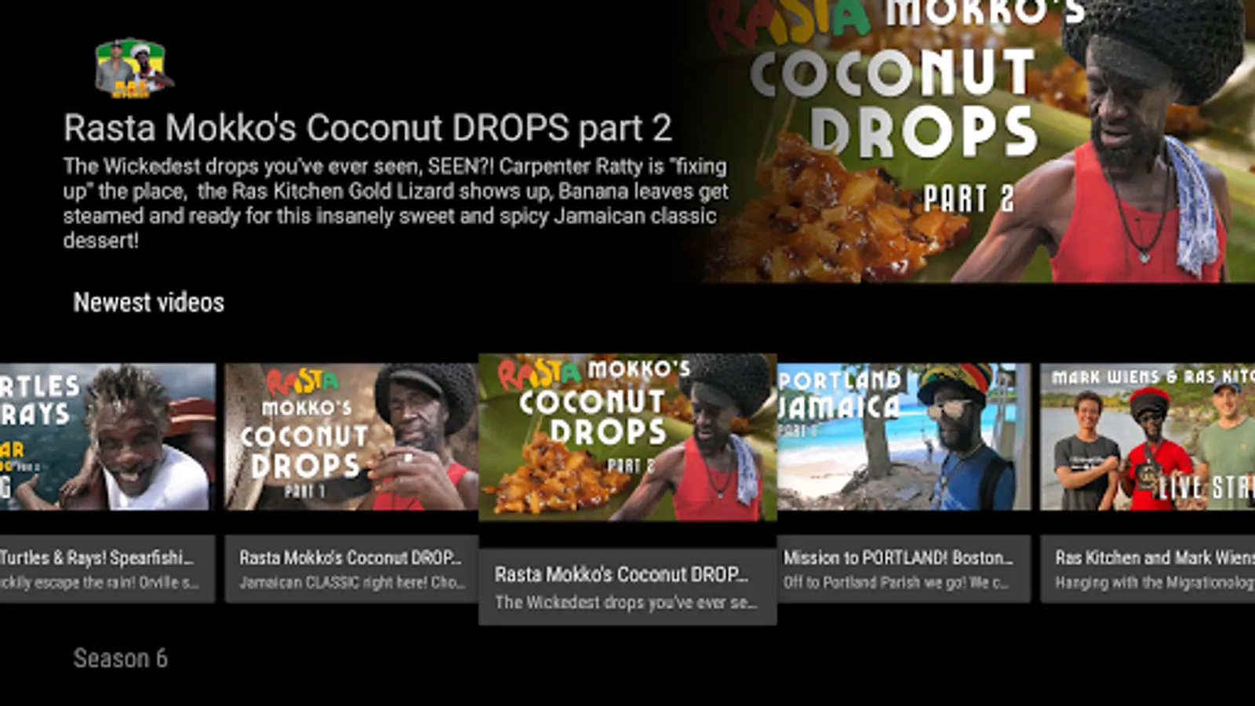Open the Ras Kitchen channel logo icon
1255x706 pixels.
[x=133, y=68]
